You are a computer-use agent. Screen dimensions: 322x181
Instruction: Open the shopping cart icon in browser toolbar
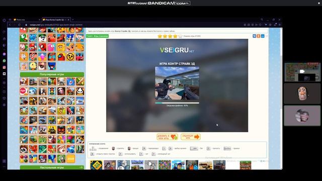coord(266,25)
